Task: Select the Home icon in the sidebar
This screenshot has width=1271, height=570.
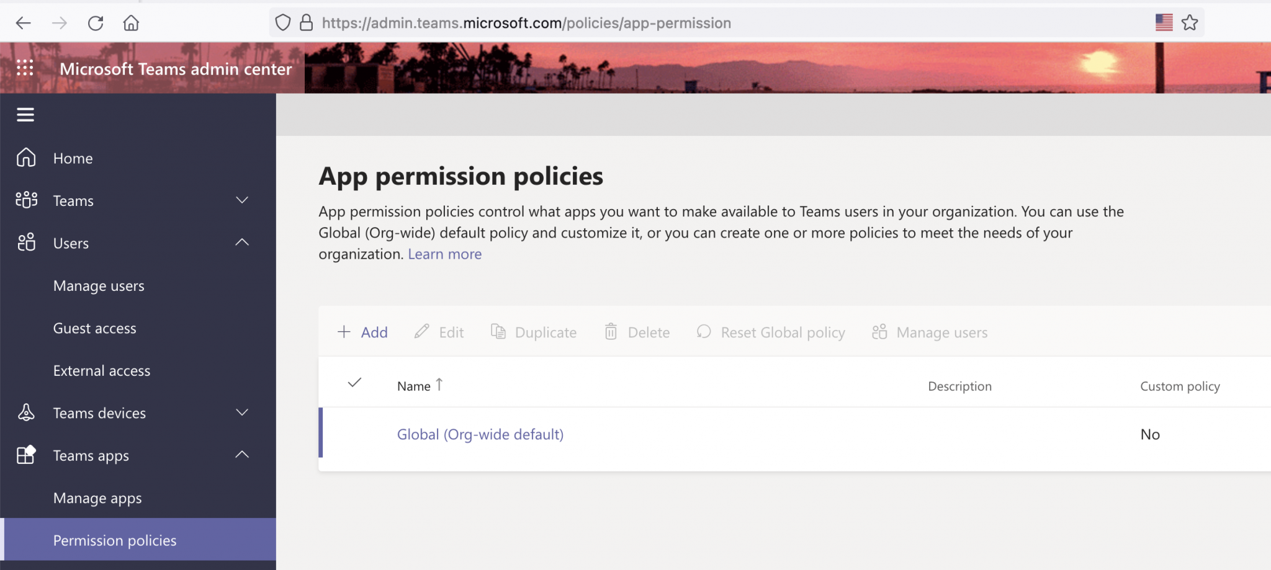Action: 25,158
